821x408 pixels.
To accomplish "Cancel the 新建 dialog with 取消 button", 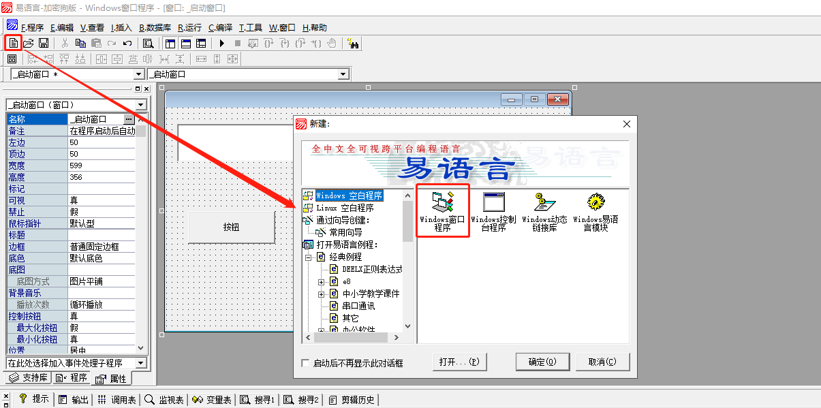I will pos(602,362).
